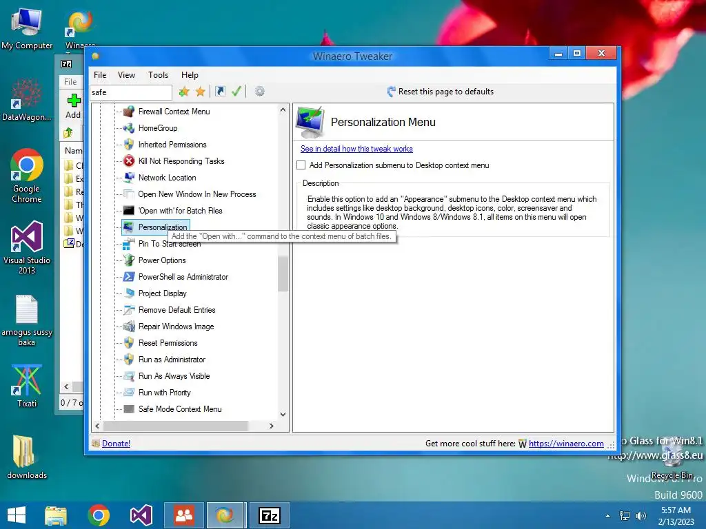Select Project Display text in tree
This screenshot has height=529, width=706.
coord(163,293)
